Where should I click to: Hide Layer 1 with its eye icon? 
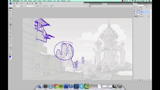tap(134, 14)
